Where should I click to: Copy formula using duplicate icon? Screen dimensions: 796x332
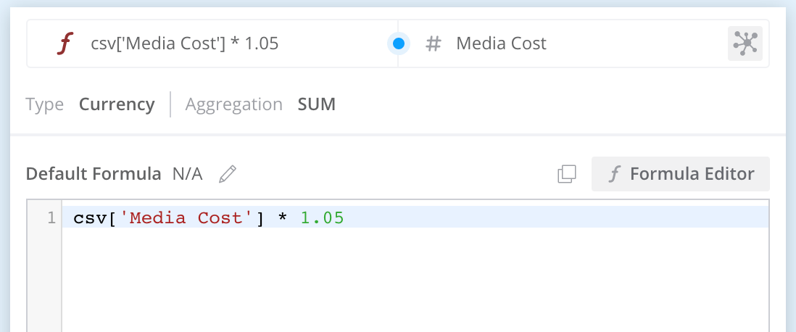click(x=567, y=174)
